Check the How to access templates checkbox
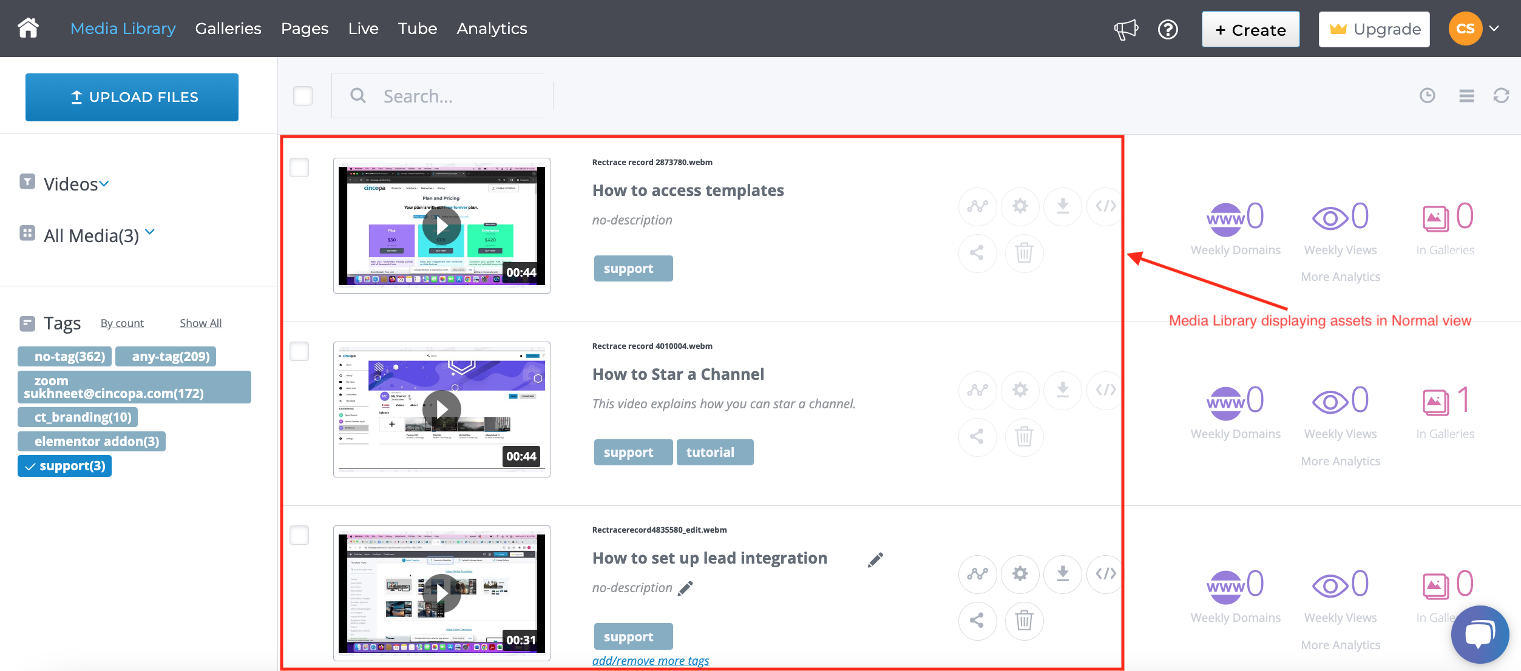 tap(299, 167)
